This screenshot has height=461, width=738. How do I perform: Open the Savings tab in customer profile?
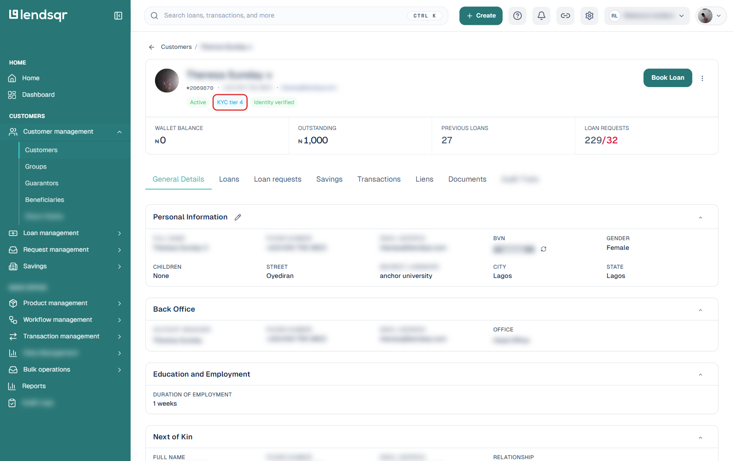point(329,179)
